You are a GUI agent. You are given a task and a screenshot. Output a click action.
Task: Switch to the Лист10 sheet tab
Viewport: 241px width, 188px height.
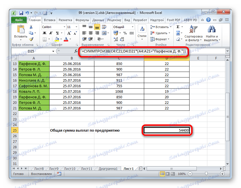pos(69,169)
